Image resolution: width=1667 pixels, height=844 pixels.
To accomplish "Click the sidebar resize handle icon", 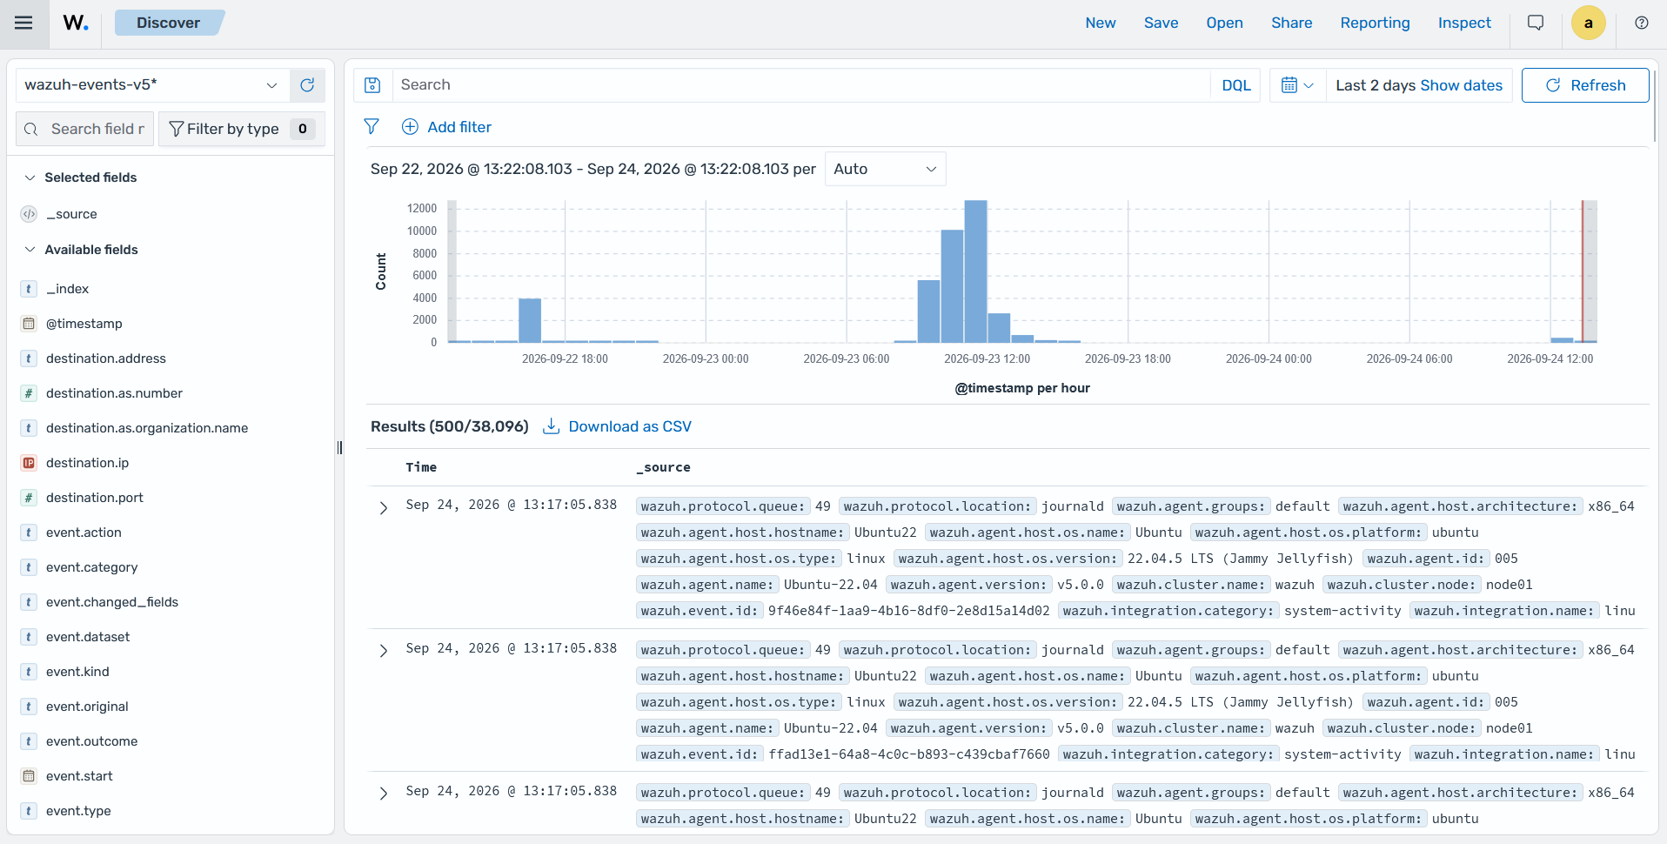I will coord(339,447).
